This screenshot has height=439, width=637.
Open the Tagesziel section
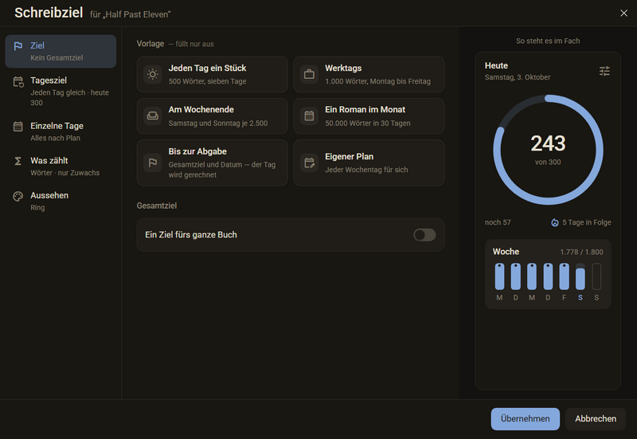click(x=61, y=91)
